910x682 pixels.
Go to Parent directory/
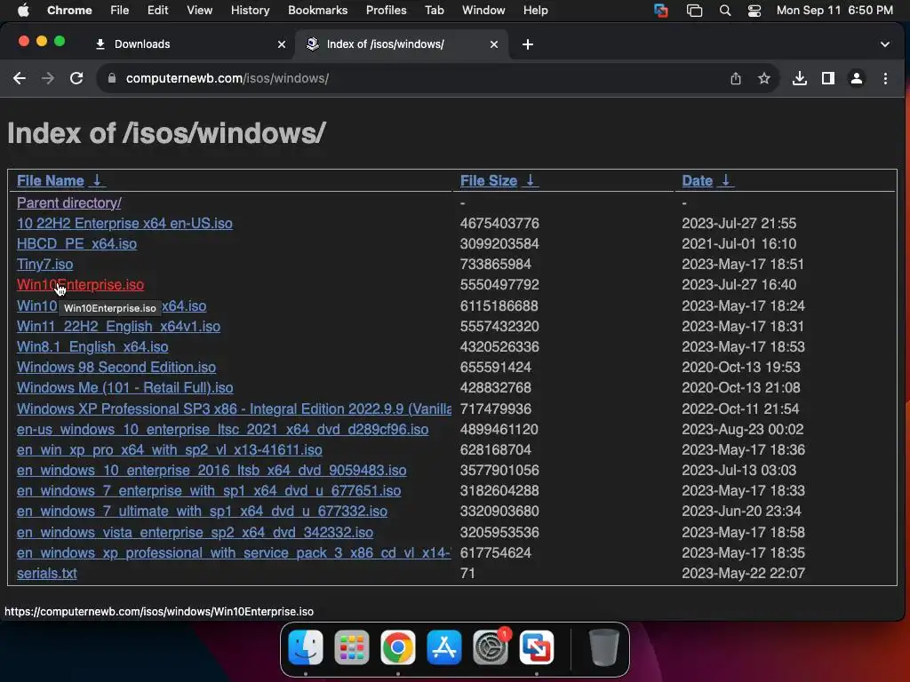(69, 203)
